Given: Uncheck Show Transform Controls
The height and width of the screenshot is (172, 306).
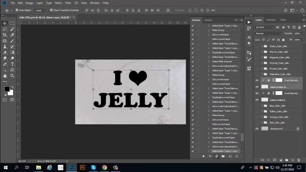Looking at the screenshot, I should (51, 10).
